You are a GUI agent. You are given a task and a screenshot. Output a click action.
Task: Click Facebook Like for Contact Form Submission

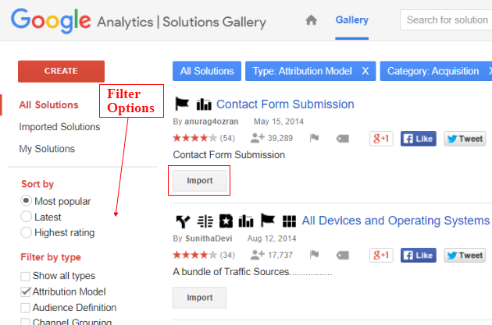(419, 139)
